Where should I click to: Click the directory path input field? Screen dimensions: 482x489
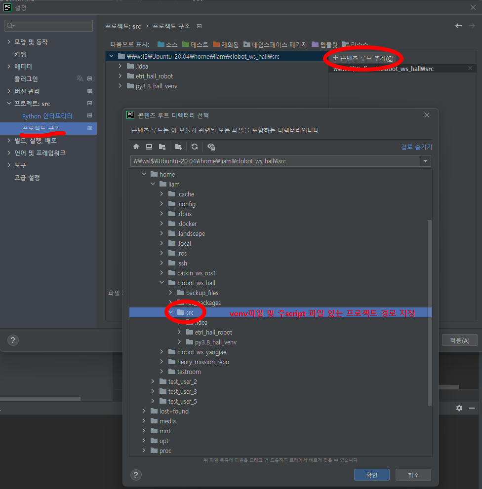pos(275,161)
